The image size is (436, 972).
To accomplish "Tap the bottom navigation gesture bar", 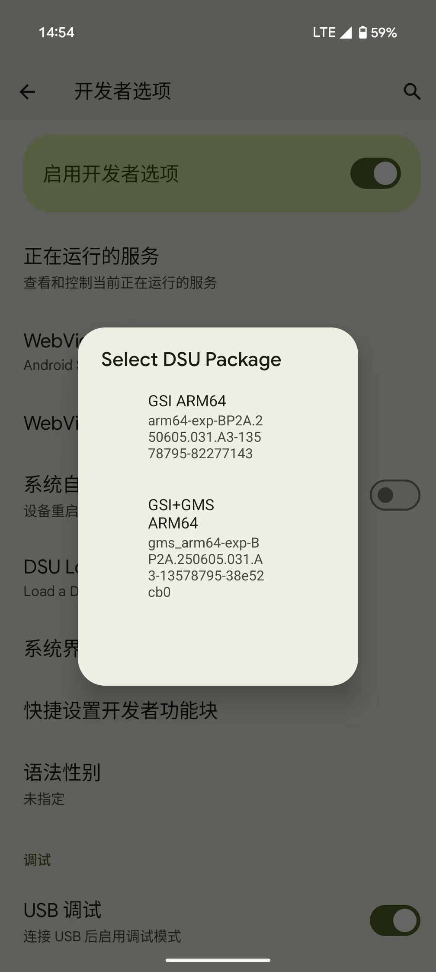I will click(218, 960).
